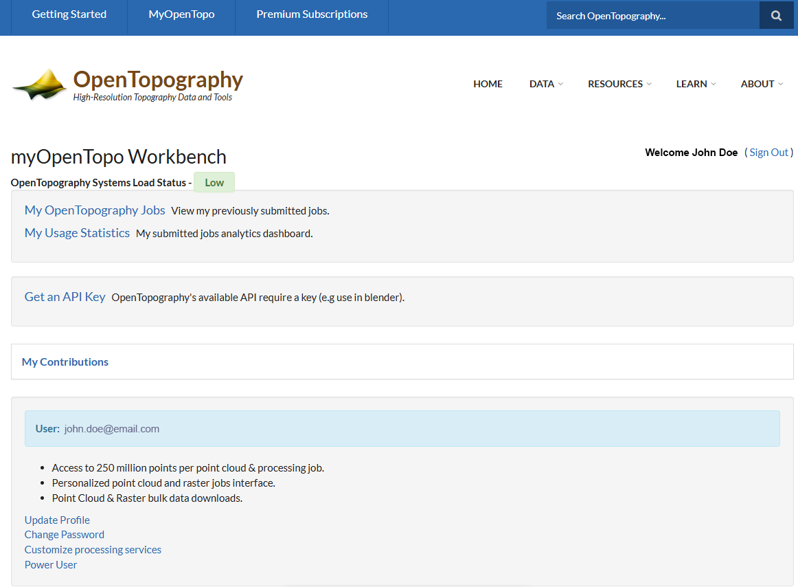
Task: Open the MyOpenTopo top tab
Action: point(181,14)
